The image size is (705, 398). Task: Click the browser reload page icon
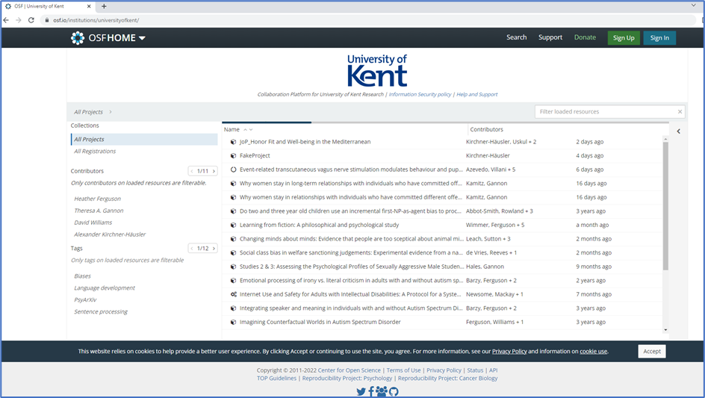point(31,20)
